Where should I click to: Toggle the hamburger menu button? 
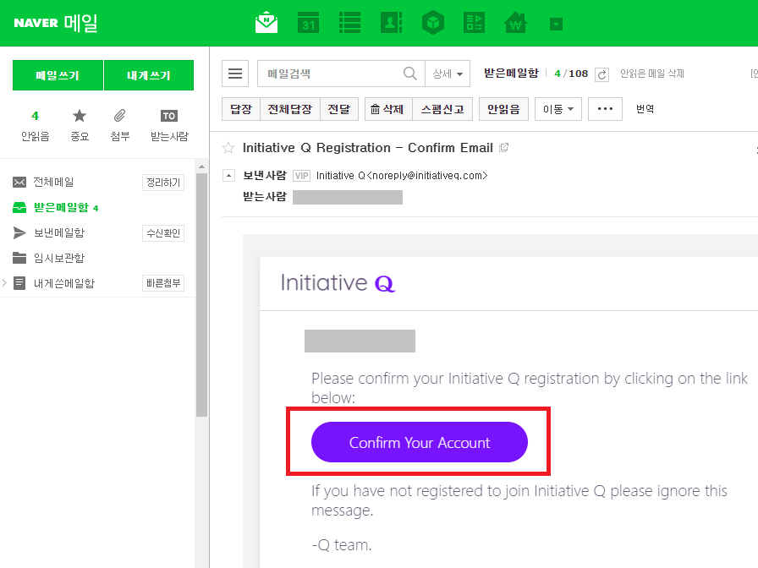click(x=235, y=74)
